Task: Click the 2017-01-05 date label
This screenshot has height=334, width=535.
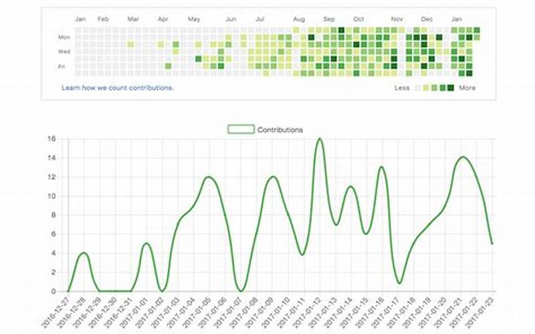Action: [x=196, y=312]
